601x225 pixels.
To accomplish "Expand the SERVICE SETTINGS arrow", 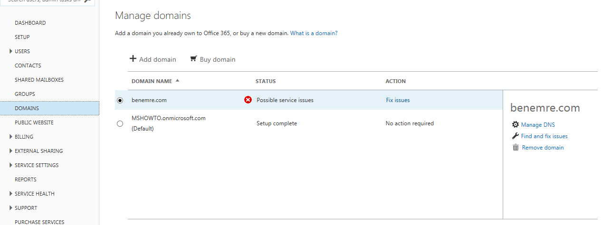I will (x=11, y=165).
